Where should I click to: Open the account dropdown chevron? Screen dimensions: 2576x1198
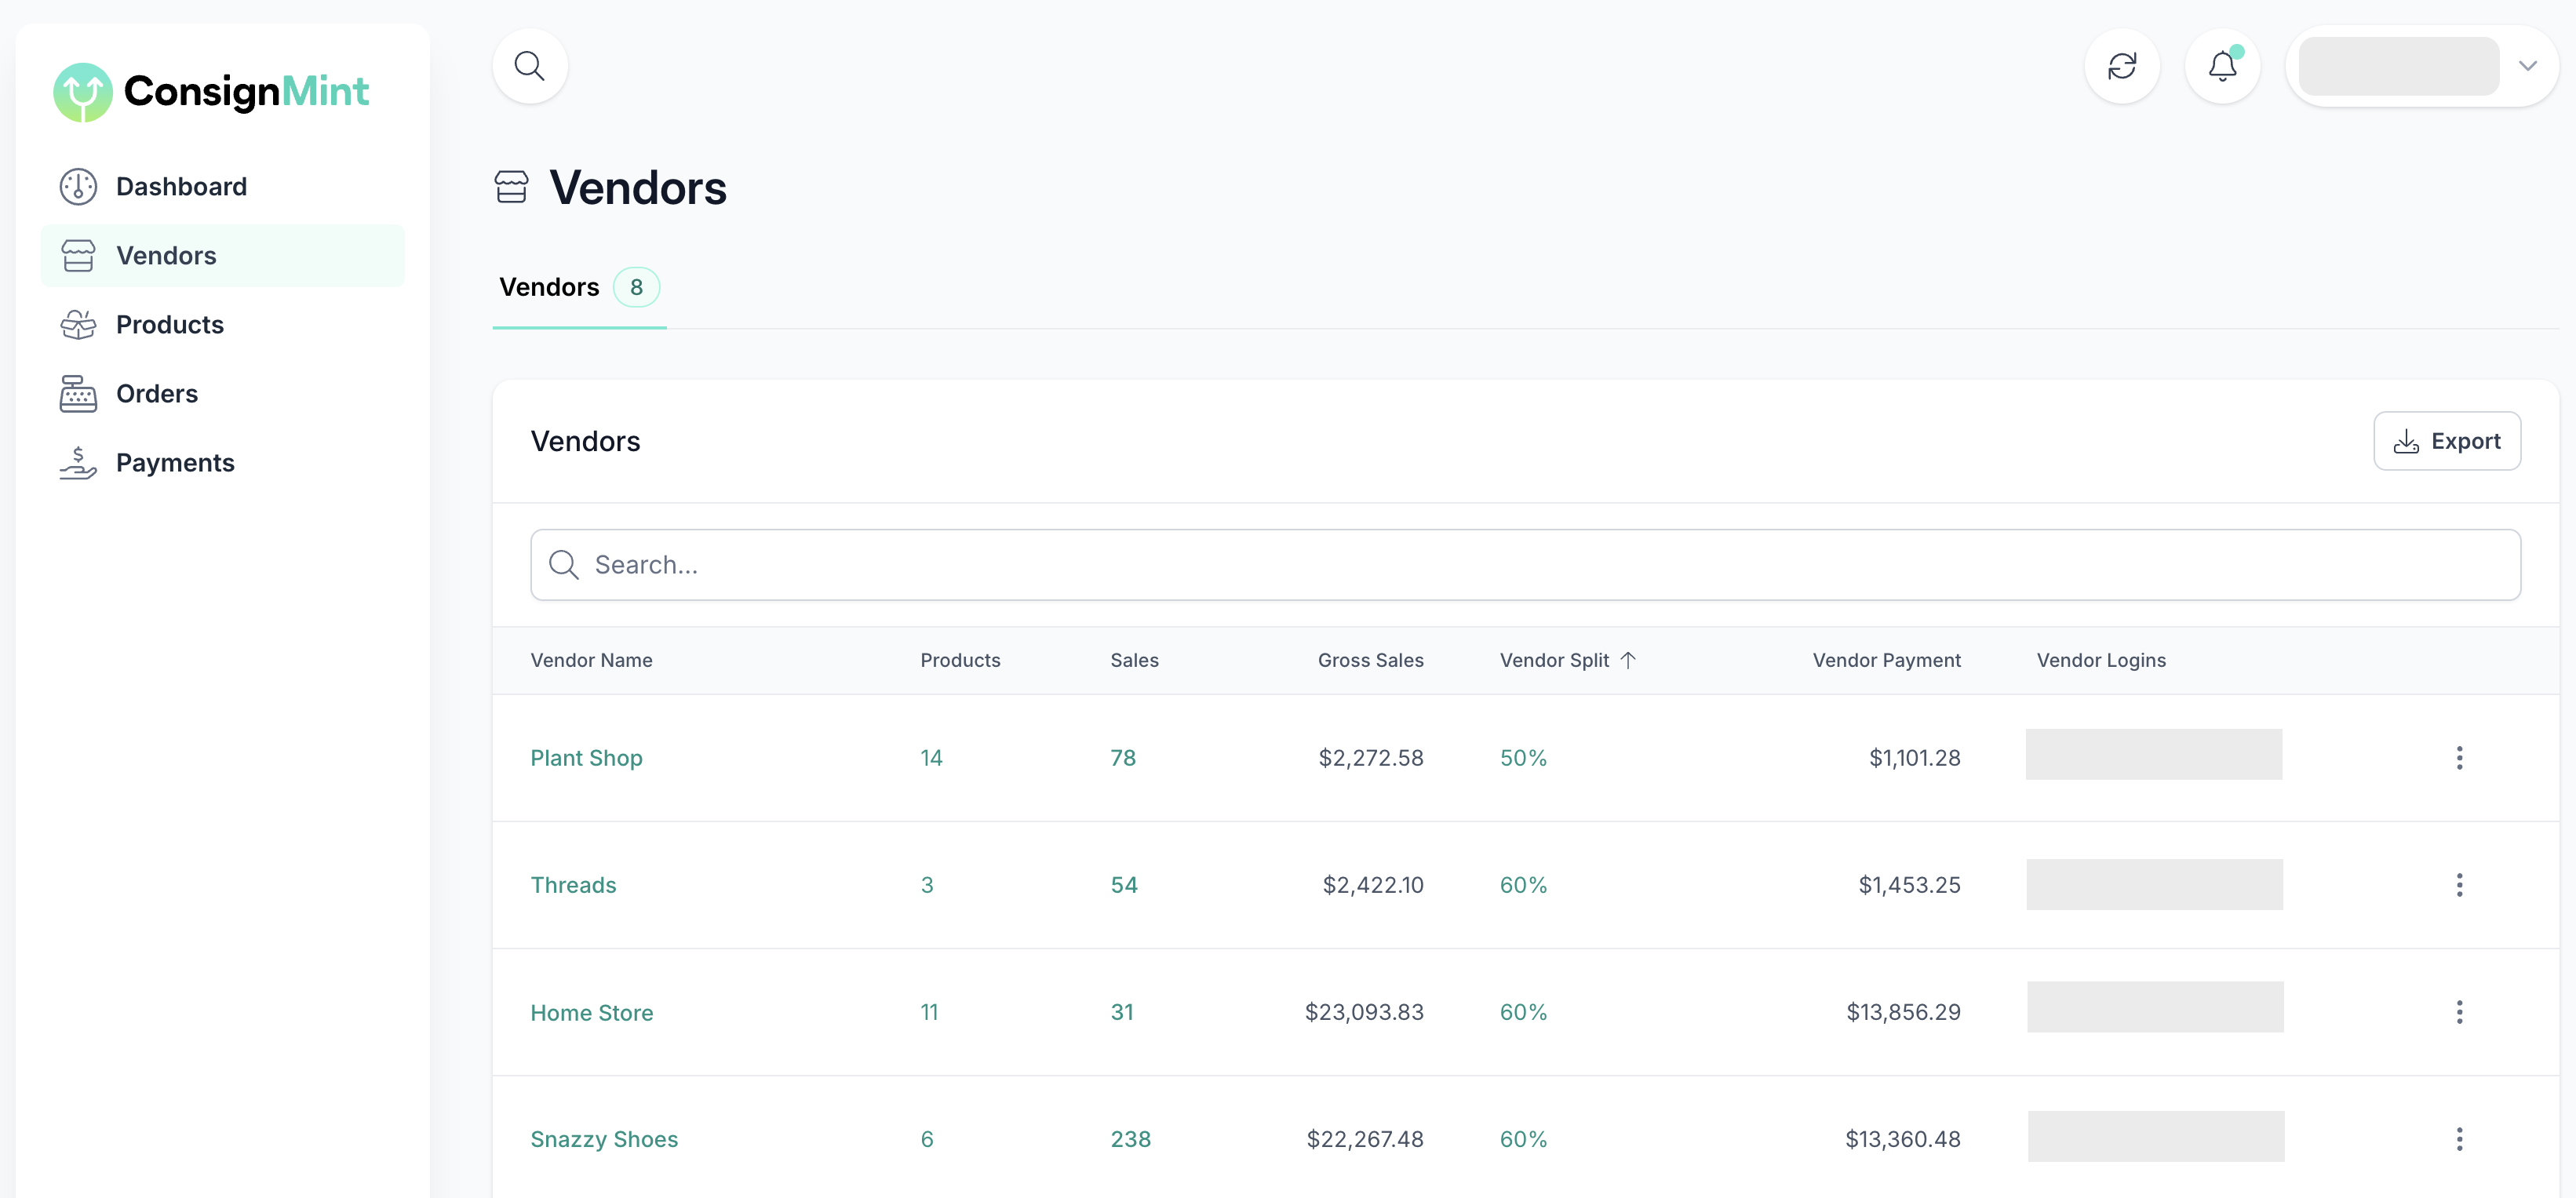(2527, 66)
